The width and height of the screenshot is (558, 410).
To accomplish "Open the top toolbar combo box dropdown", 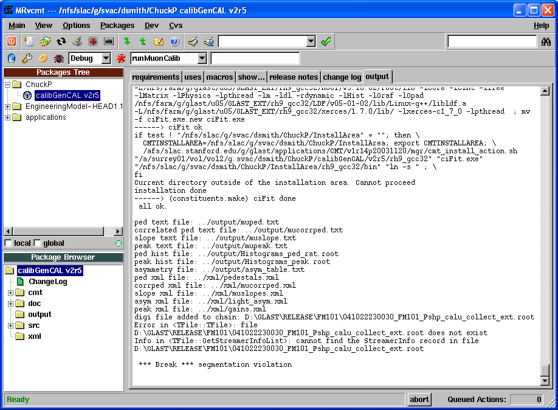I will tap(311, 42).
